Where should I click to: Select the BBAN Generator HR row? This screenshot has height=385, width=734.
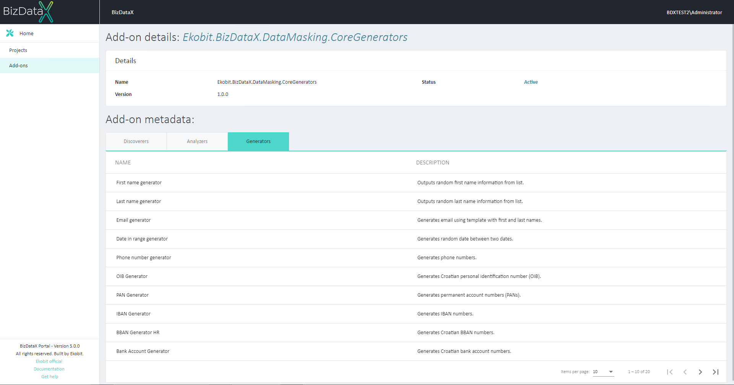(416, 333)
